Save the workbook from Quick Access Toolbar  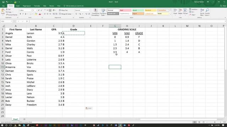click(x=3, y=2)
